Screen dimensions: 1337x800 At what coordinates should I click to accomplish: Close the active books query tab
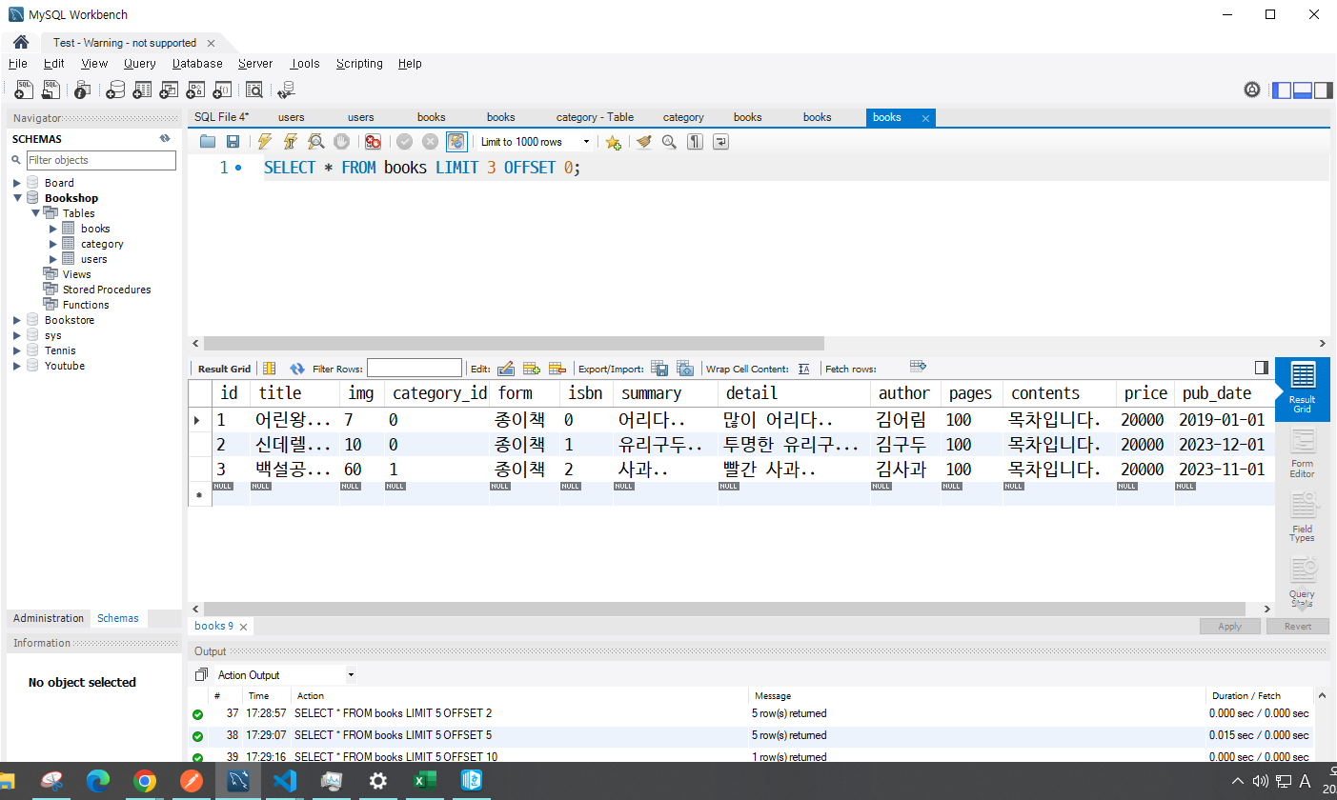924,118
